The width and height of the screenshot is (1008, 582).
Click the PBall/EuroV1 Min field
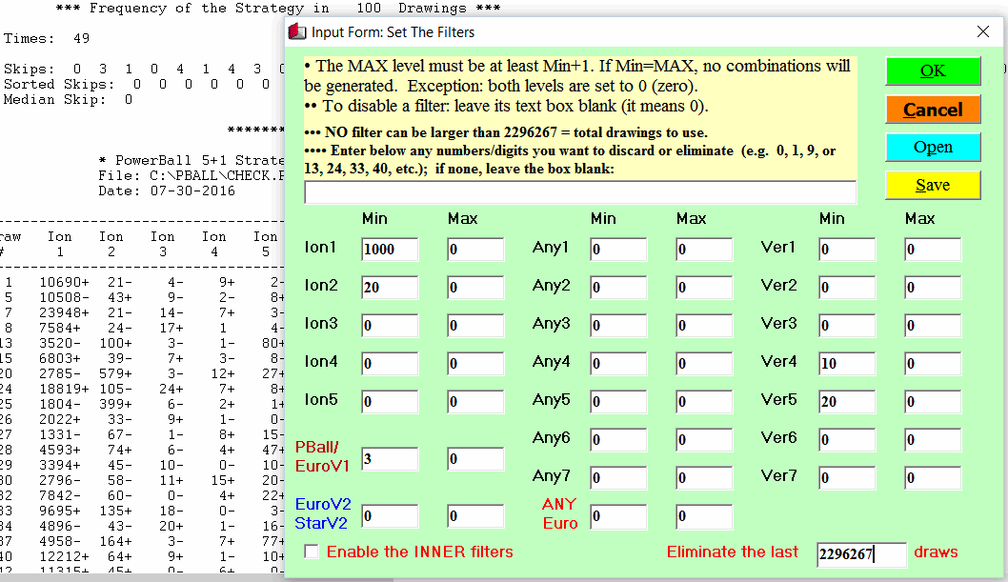point(390,459)
